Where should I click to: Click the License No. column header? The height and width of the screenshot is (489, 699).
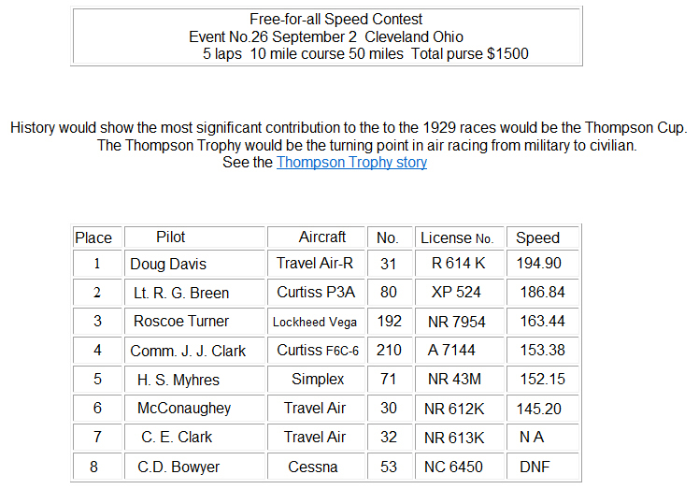coord(457,238)
